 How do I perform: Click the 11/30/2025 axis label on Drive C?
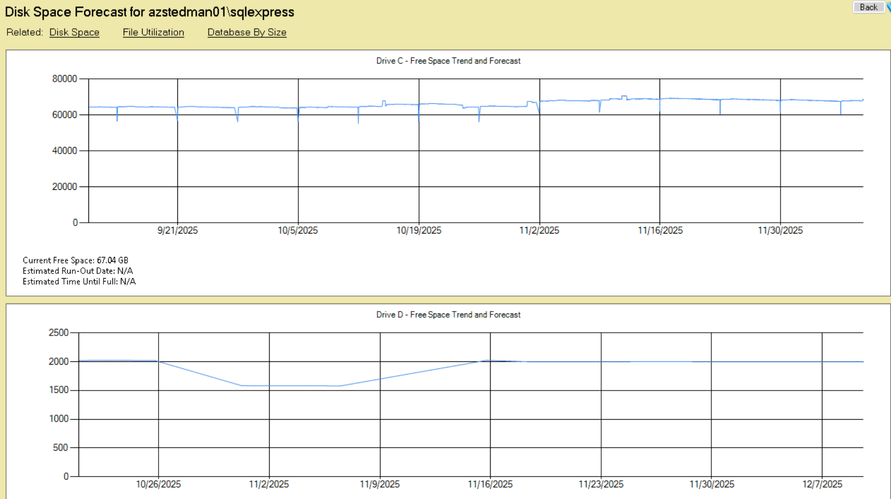(x=780, y=231)
